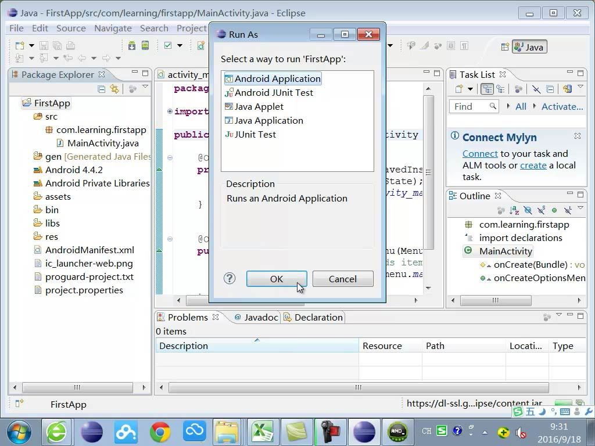
Task: Open New Task dropdown arrow in Task List
Action: click(470, 89)
